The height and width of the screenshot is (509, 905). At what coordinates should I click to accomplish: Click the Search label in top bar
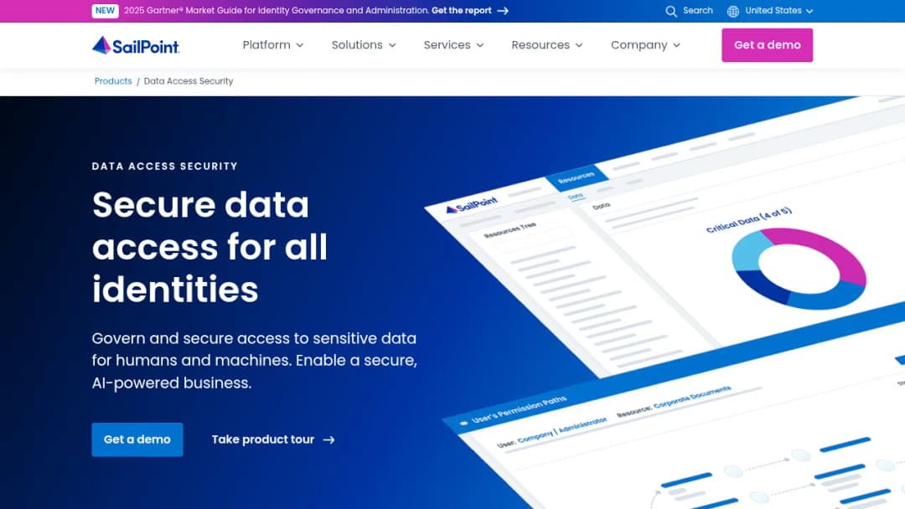pyautogui.click(x=698, y=11)
